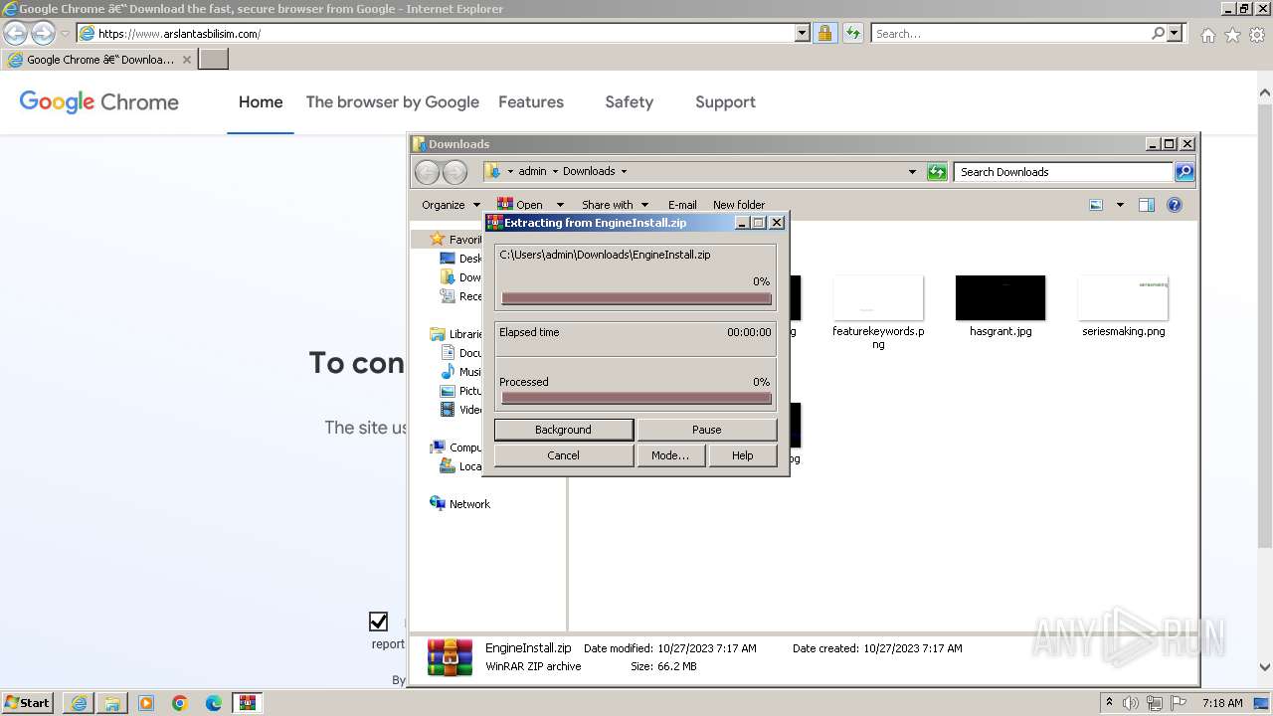
Task: Expand the view options dropdown arrow
Action: (x=1120, y=205)
